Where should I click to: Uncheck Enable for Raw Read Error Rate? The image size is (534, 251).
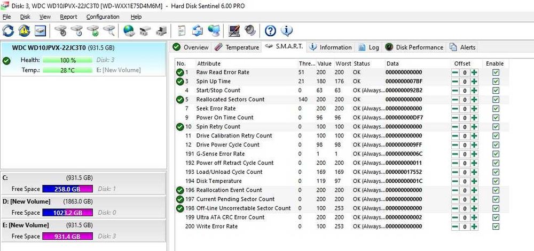(496, 72)
